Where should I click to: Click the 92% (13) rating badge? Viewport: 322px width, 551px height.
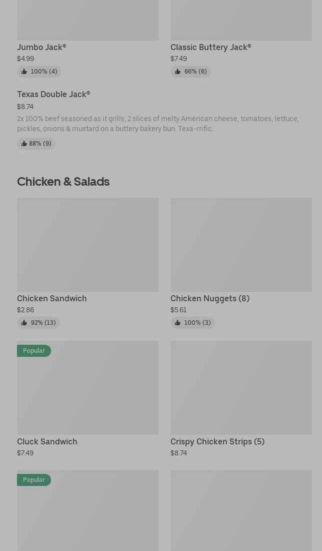pyautogui.click(x=38, y=323)
